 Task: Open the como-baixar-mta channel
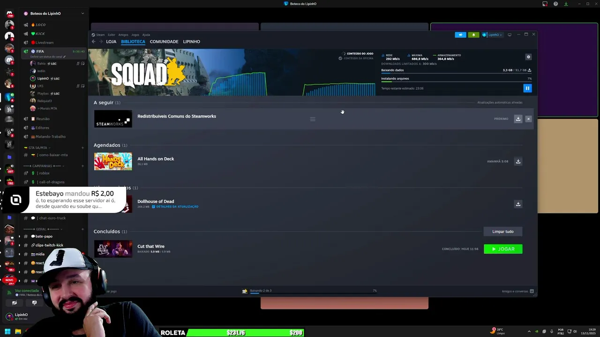pos(54,155)
